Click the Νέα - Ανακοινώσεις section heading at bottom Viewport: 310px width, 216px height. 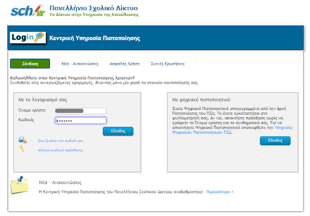(x=60, y=183)
